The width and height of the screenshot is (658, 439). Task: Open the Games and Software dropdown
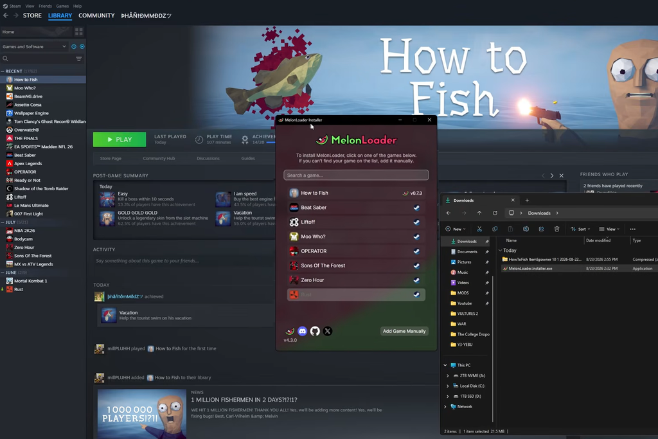(x=35, y=46)
